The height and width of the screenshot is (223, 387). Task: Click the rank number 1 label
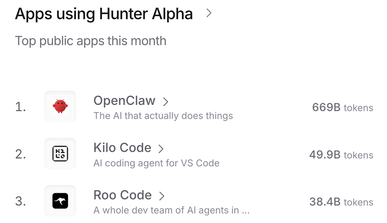tap(20, 107)
